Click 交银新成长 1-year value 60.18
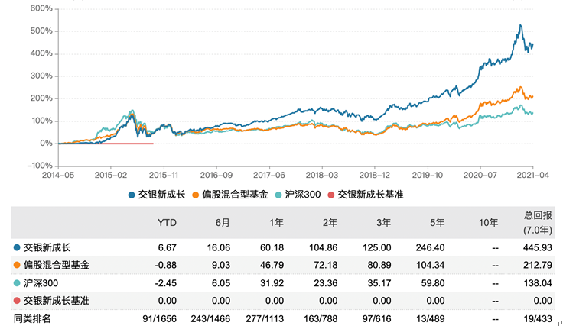The image size is (563, 329). click(x=272, y=247)
